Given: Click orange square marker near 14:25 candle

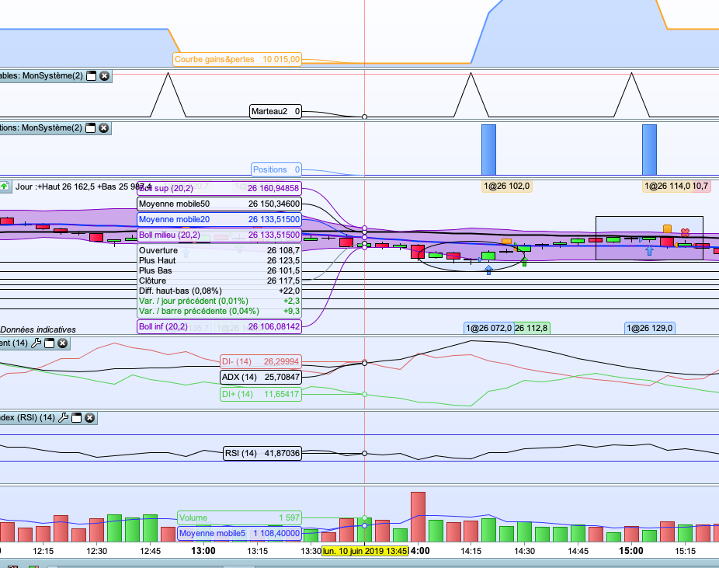Looking at the screenshot, I should [507, 242].
